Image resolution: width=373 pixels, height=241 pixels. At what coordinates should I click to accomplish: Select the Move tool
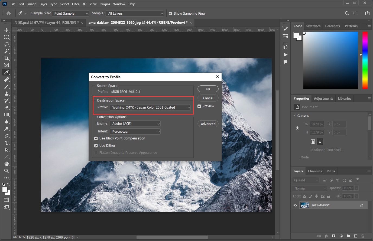click(x=7, y=30)
